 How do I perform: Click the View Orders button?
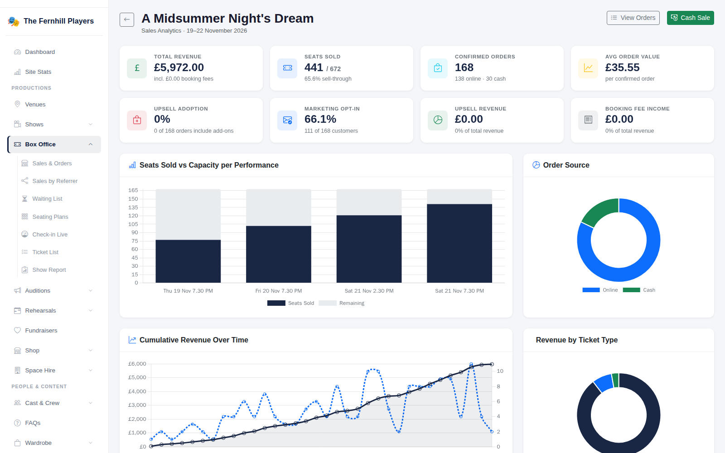pos(633,18)
